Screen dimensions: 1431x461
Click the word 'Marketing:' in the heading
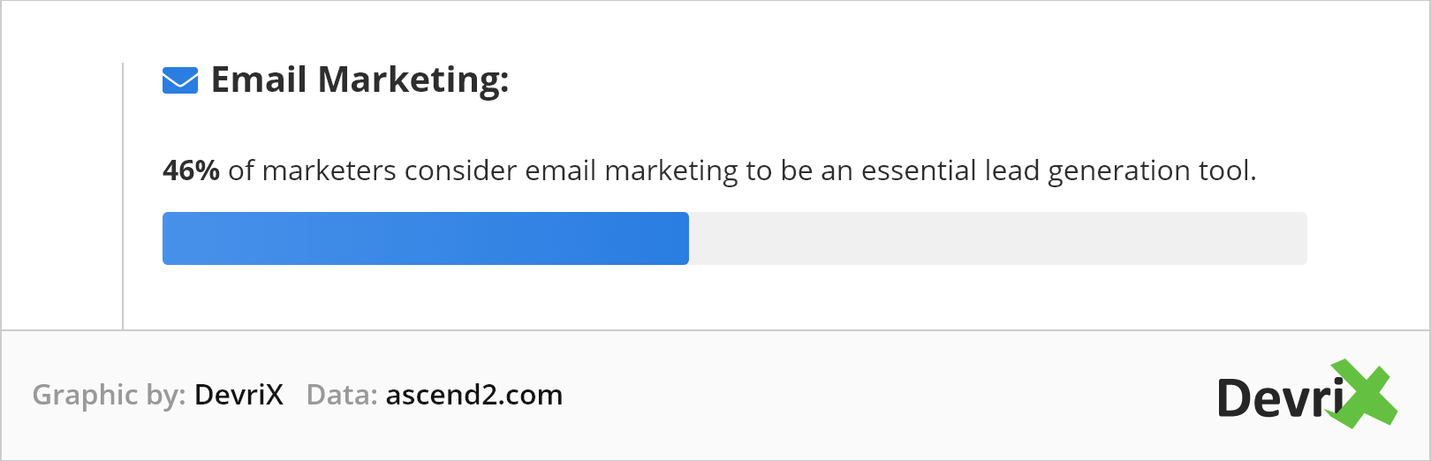413,79
